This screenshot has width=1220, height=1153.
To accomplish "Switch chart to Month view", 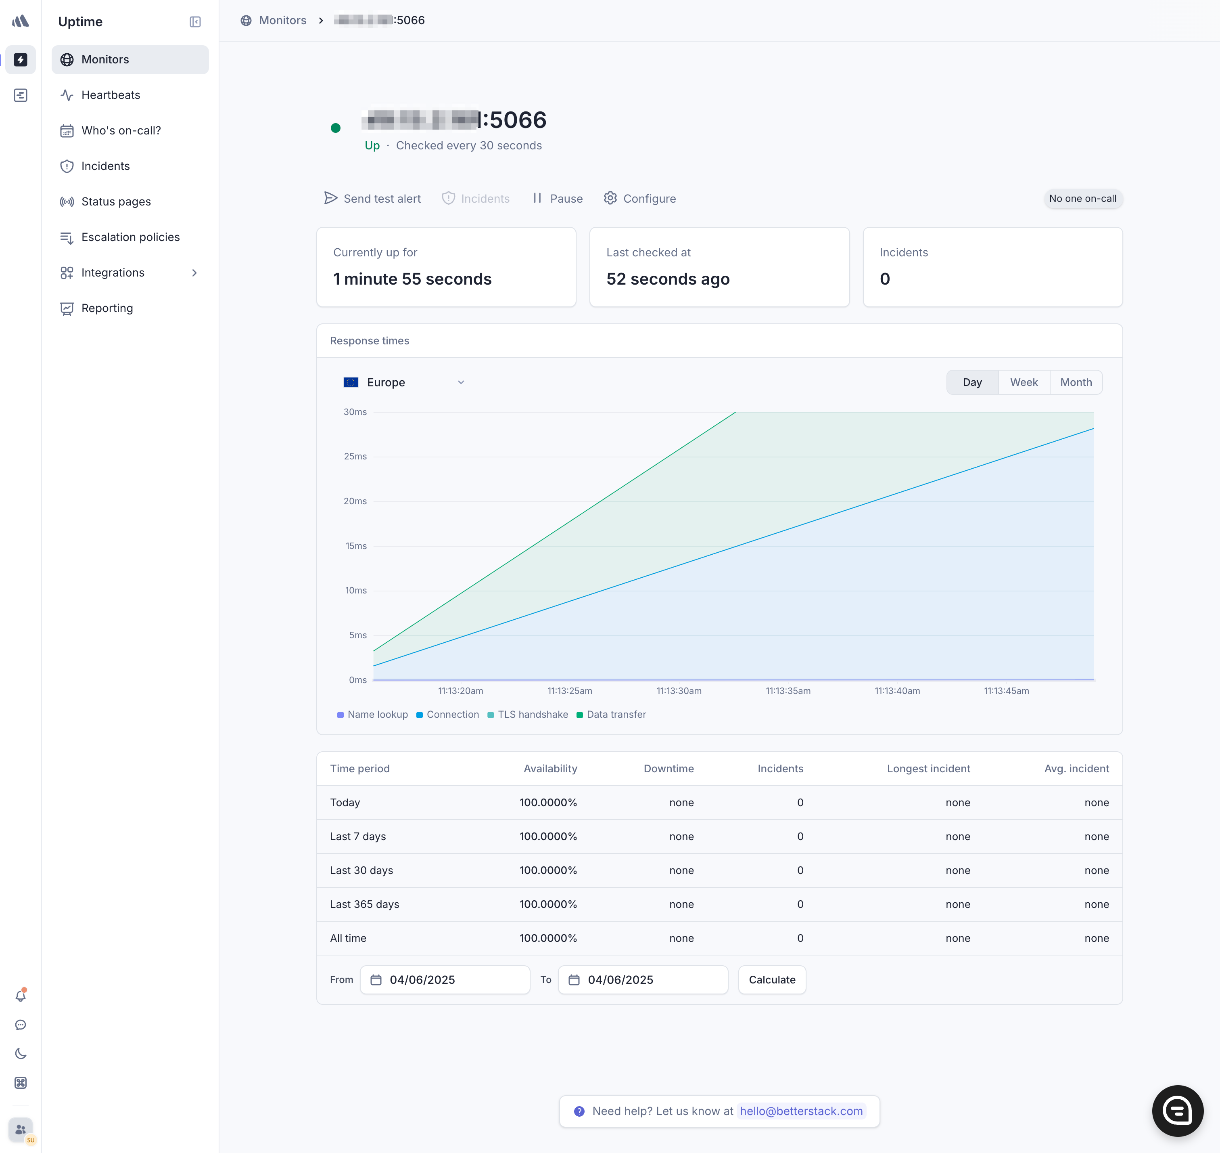I will (1076, 382).
